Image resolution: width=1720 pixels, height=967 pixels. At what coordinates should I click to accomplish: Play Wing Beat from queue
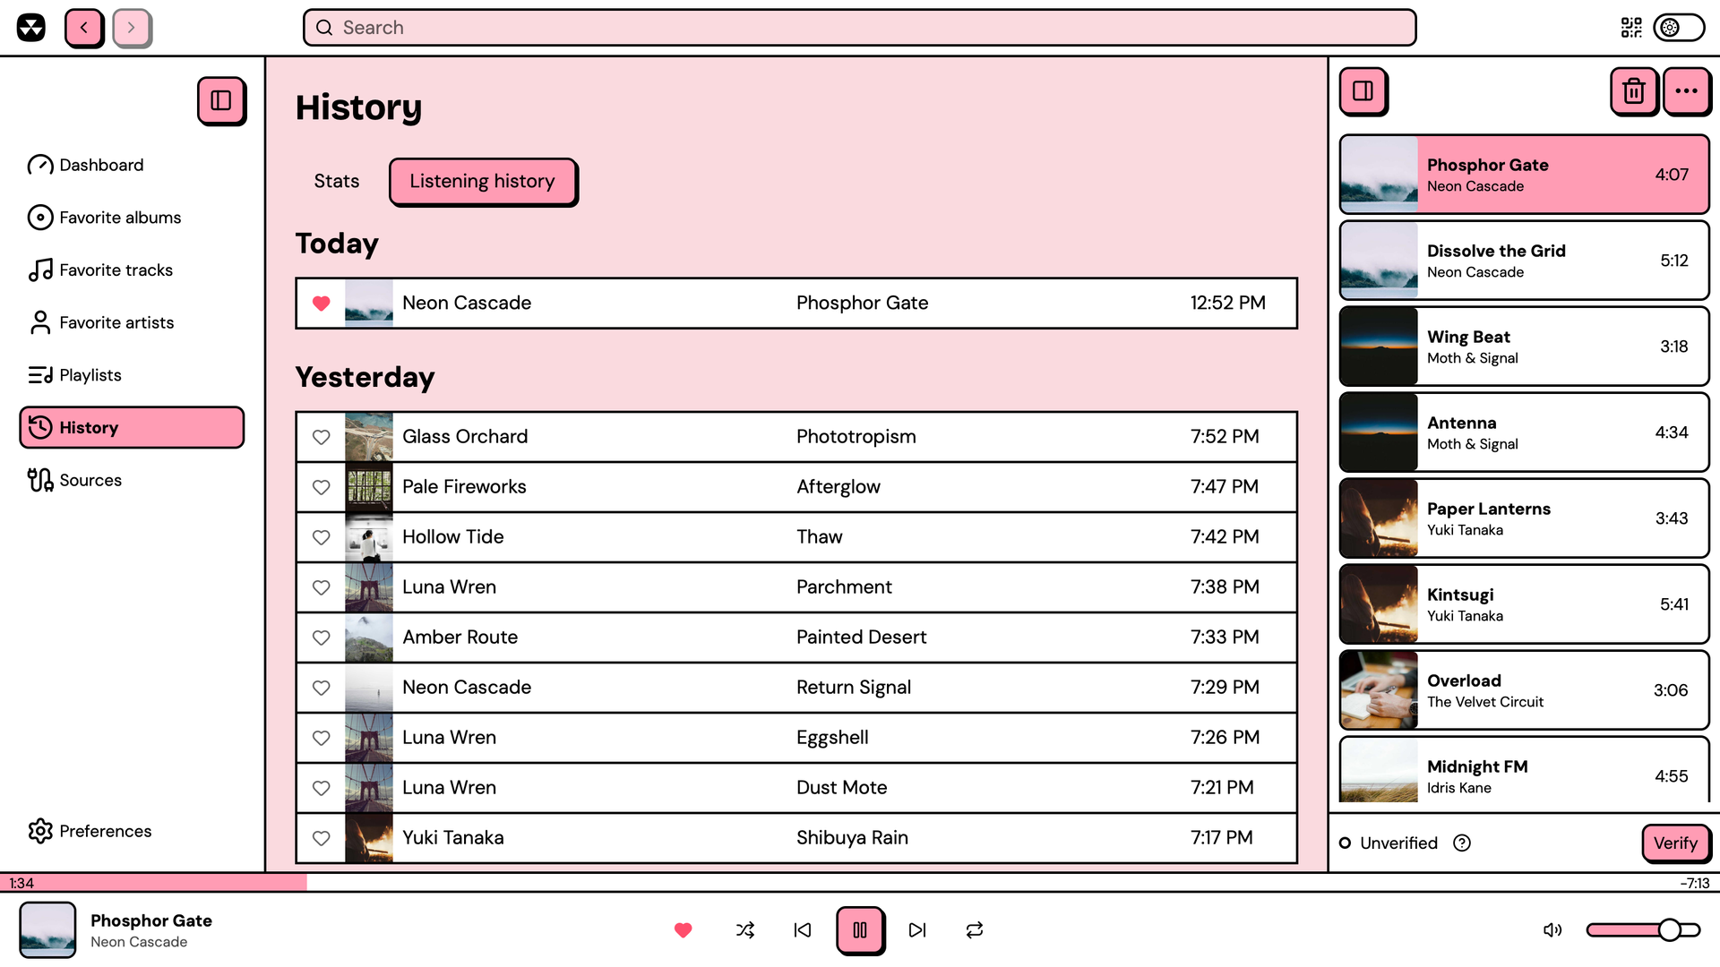[x=1524, y=347]
